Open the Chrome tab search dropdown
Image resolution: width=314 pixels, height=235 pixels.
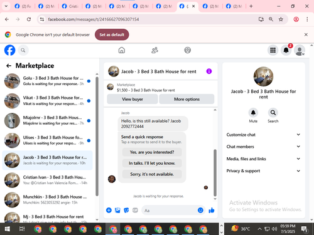[6, 6]
